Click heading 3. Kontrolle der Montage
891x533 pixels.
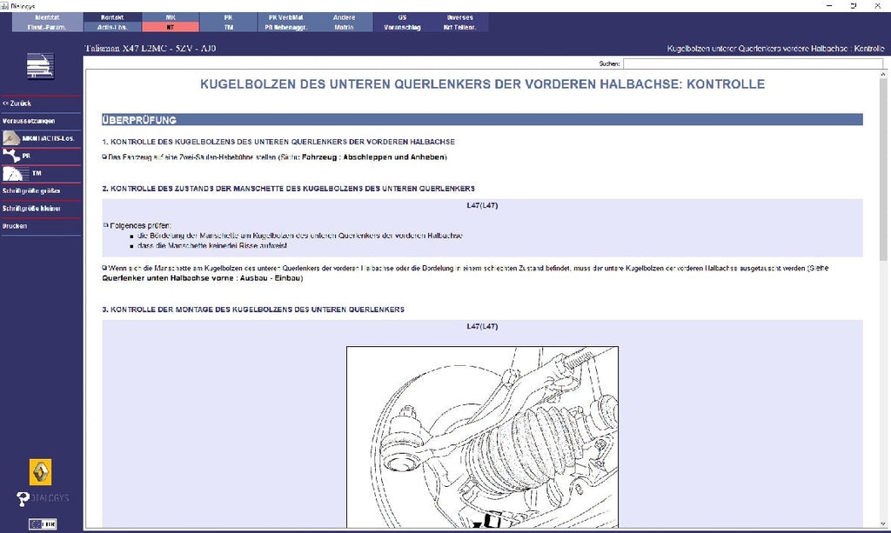pyautogui.click(x=253, y=310)
